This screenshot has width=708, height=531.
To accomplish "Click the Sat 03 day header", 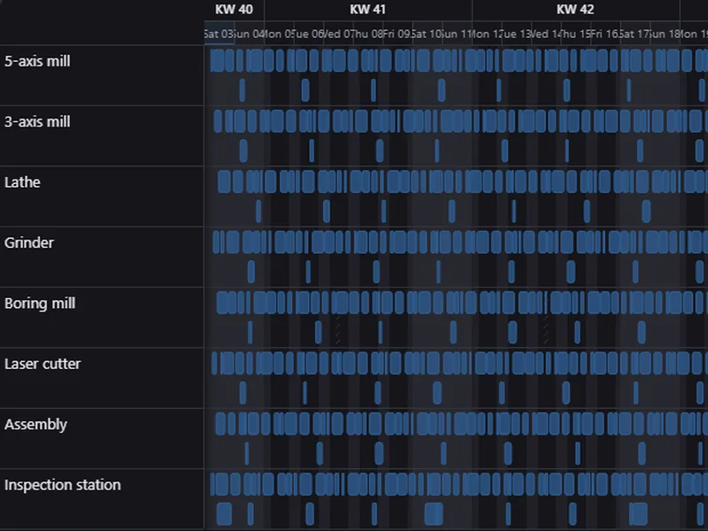I will coord(219,34).
